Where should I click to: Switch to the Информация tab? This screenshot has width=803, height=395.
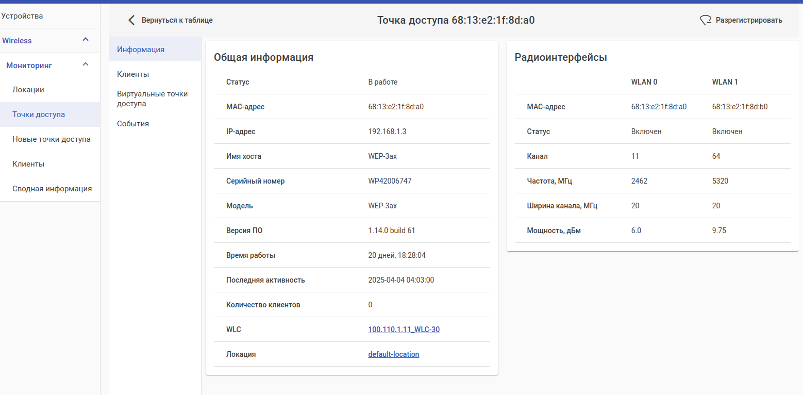click(x=155, y=50)
